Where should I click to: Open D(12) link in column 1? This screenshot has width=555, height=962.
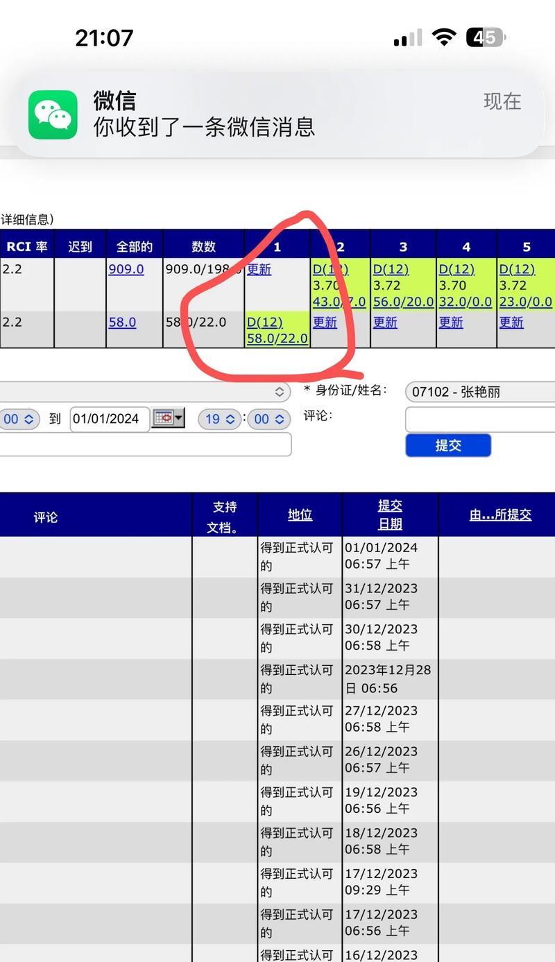tap(264, 323)
